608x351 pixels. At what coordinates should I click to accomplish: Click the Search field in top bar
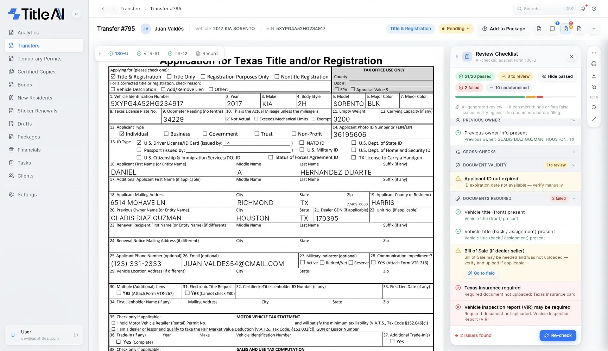(545, 8)
